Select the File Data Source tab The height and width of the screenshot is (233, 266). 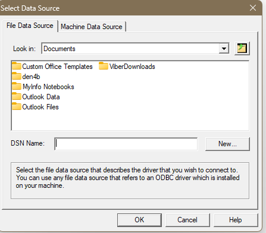point(30,26)
